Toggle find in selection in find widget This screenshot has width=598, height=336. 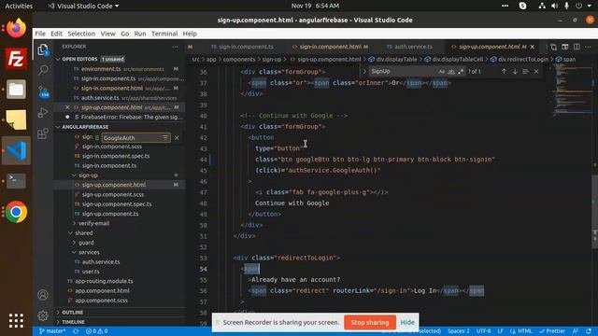tap(525, 71)
